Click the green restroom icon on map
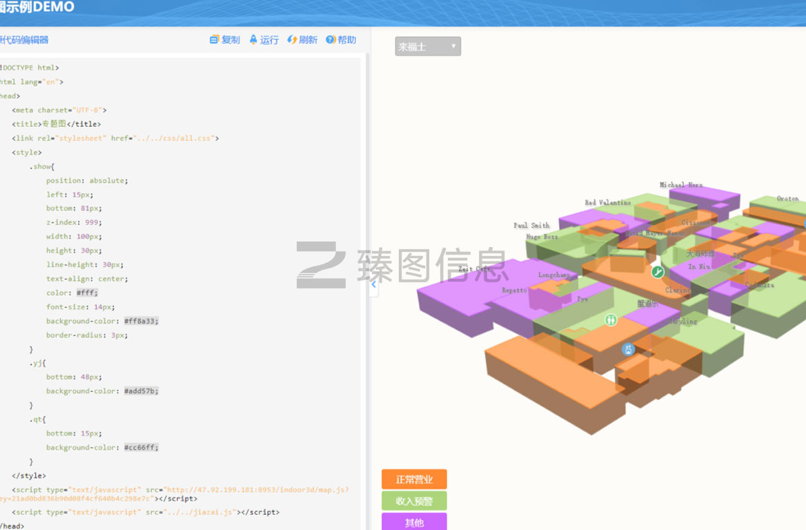 [x=611, y=320]
